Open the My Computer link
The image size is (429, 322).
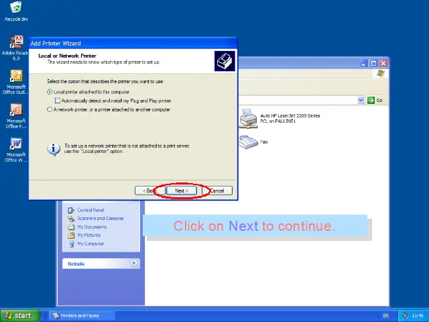click(x=90, y=244)
